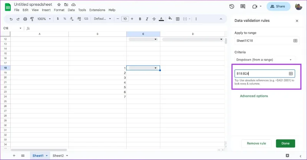This screenshot has height=160, width=307.
Task: Open the Format menu
Action: tap(59, 10)
